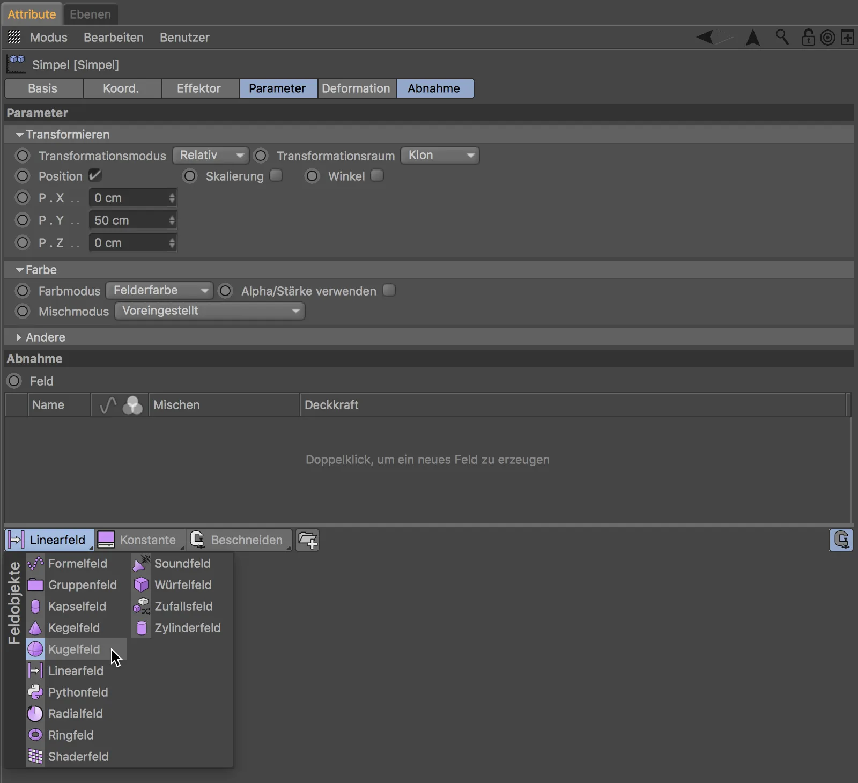Open the Transformationsraum Klon dropdown
Viewport: 858px width, 783px height.
[x=440, y=155]
